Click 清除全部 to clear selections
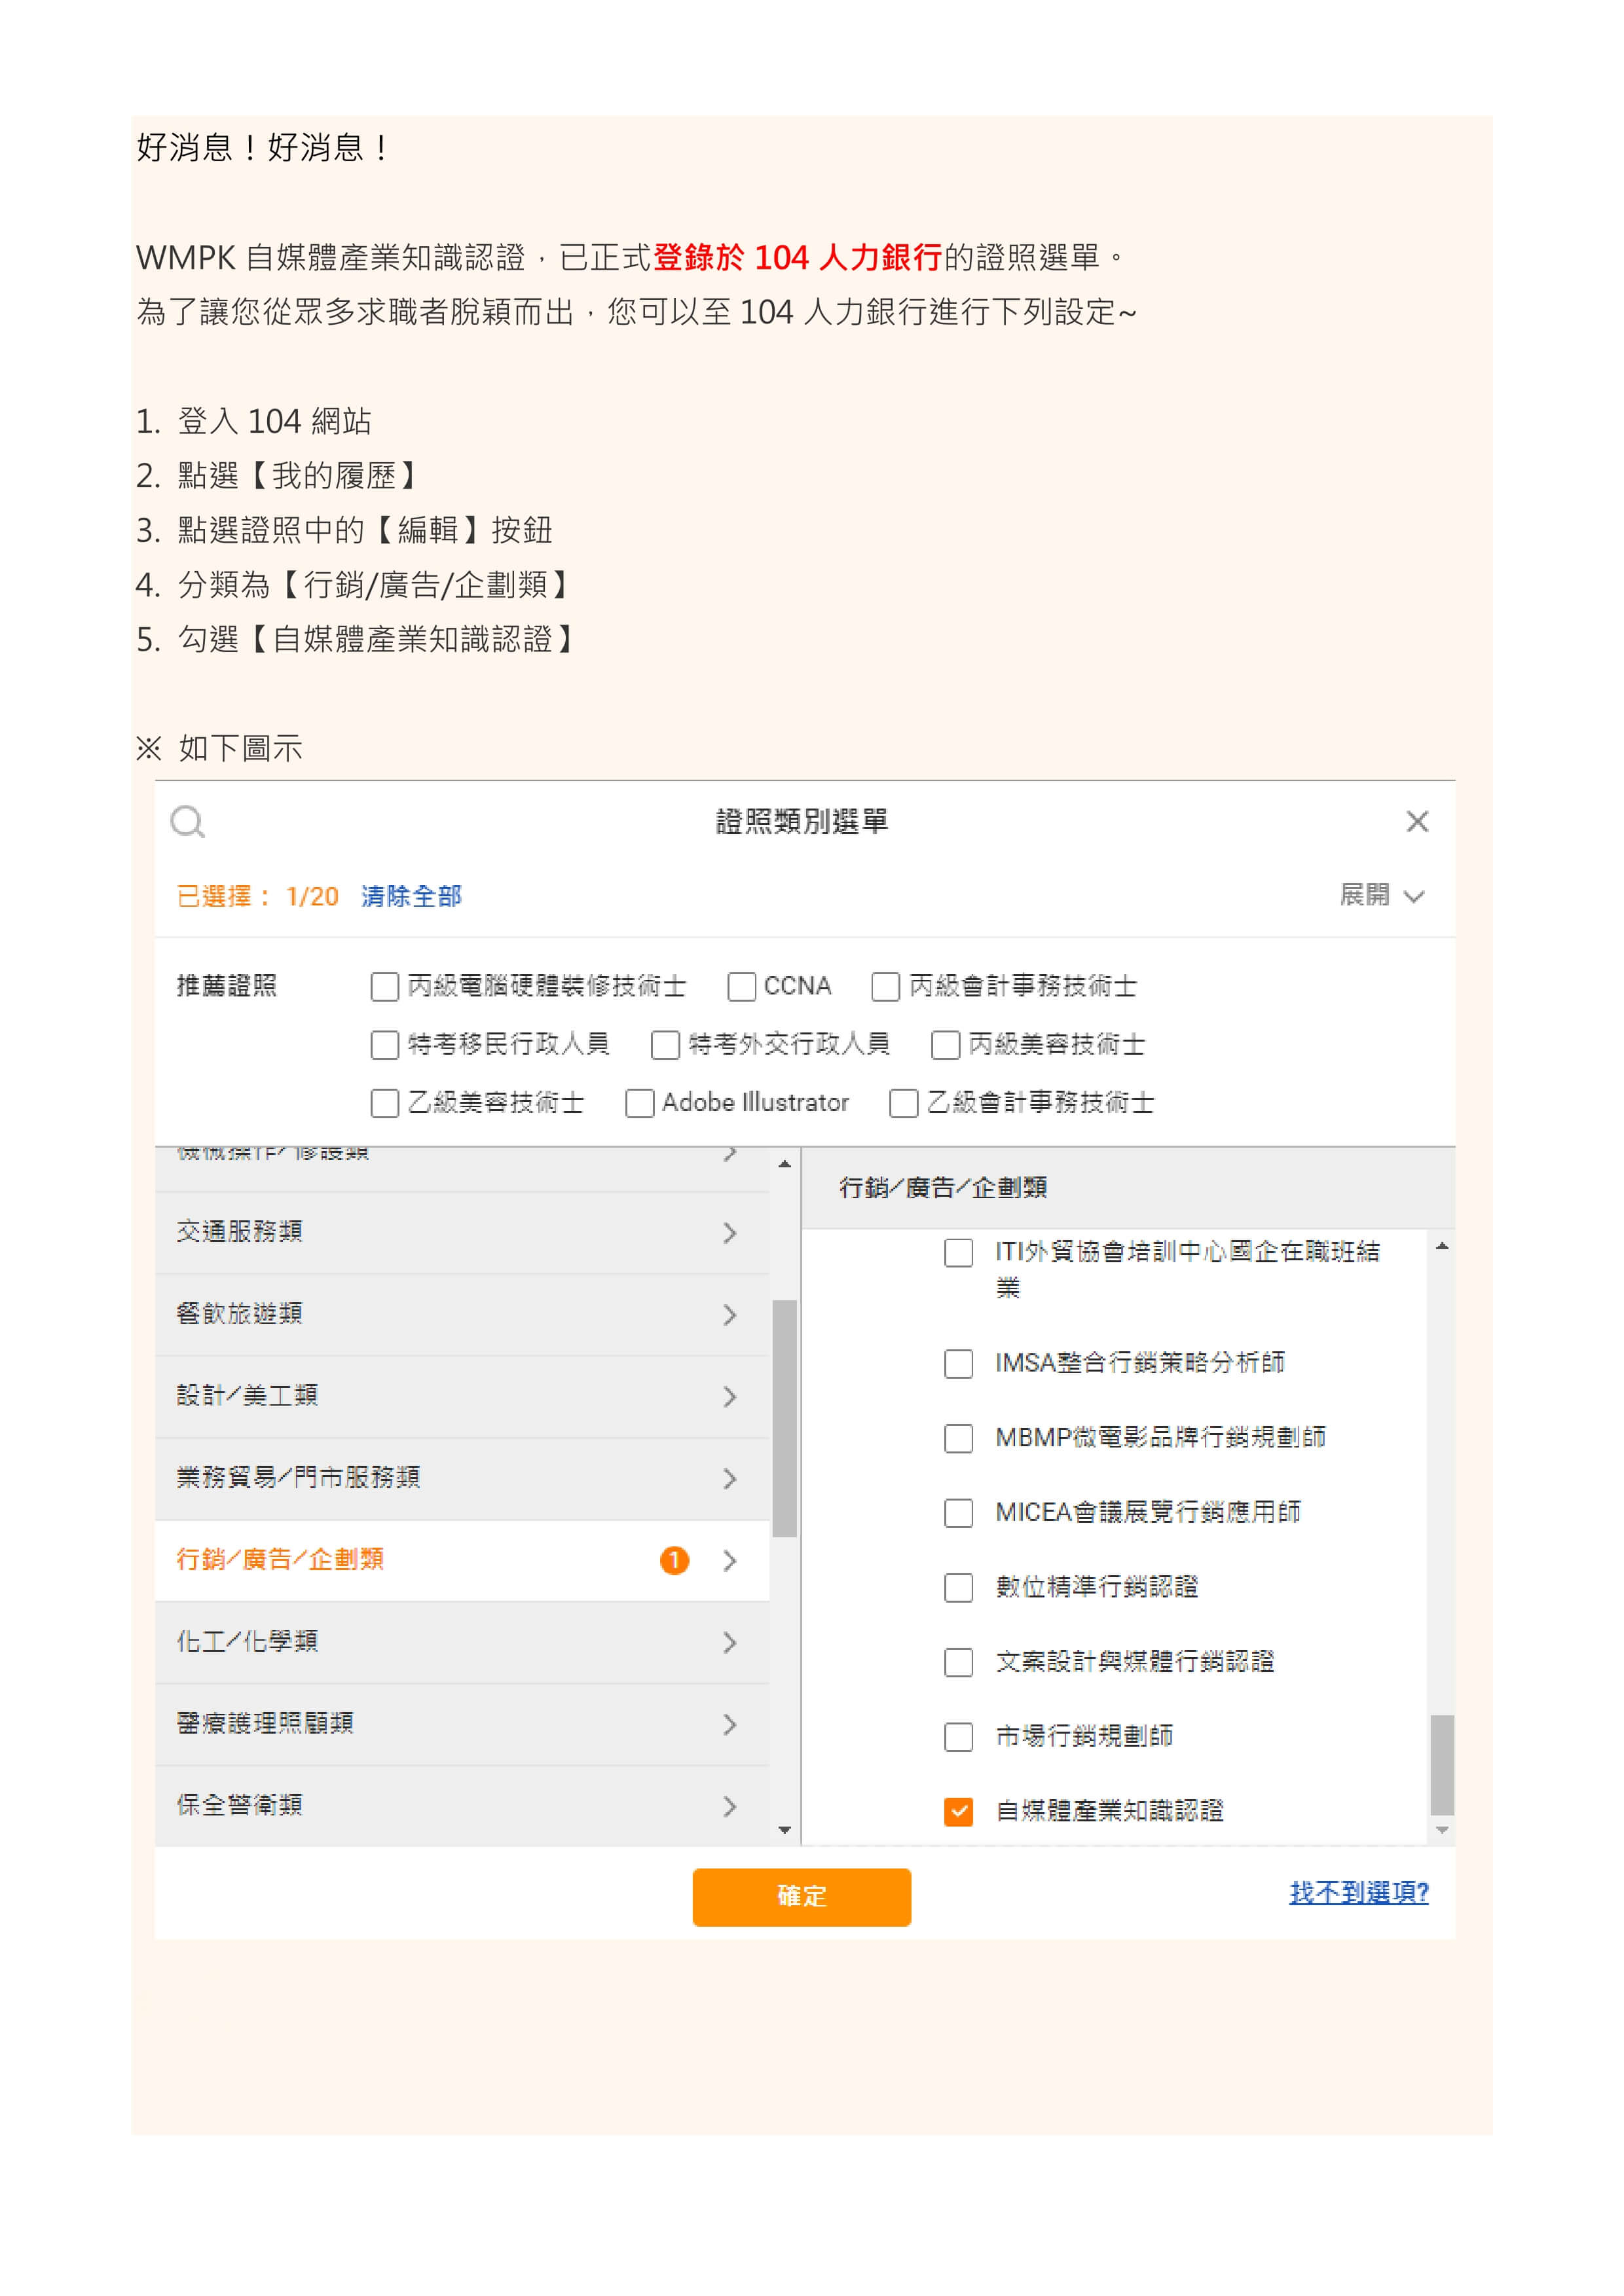 pos(411,896)
